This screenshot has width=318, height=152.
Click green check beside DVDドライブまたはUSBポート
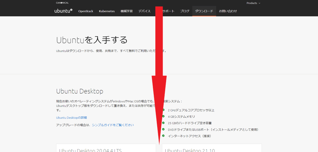point(163,129)
